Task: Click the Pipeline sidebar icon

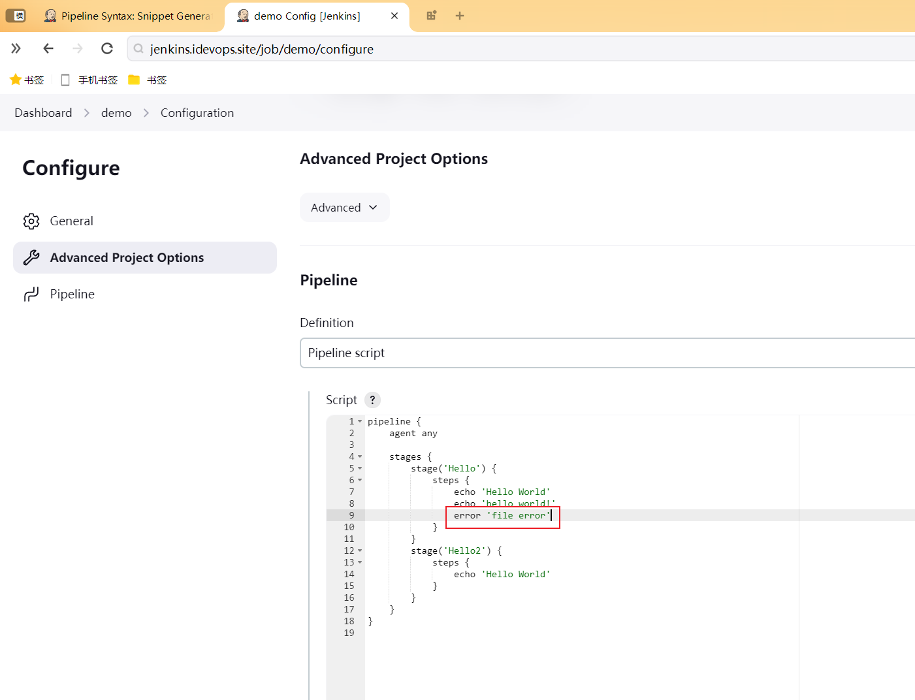Action: 31,294
